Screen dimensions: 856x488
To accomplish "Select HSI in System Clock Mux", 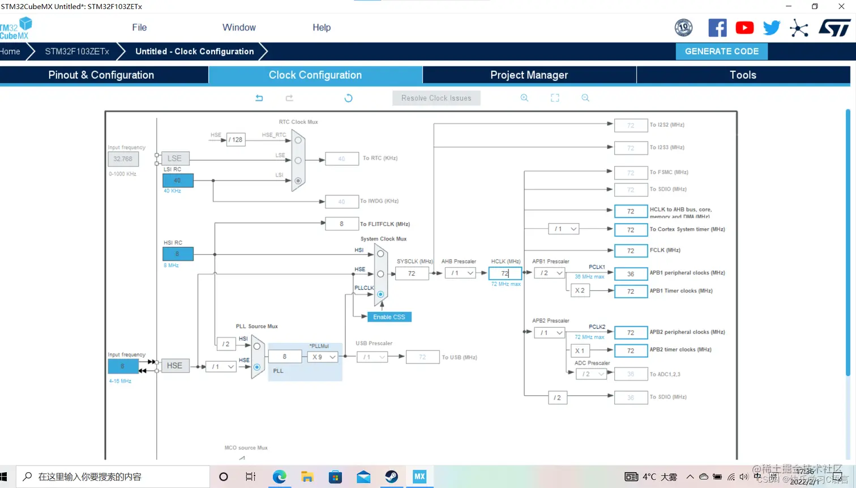I will point(380,254).
